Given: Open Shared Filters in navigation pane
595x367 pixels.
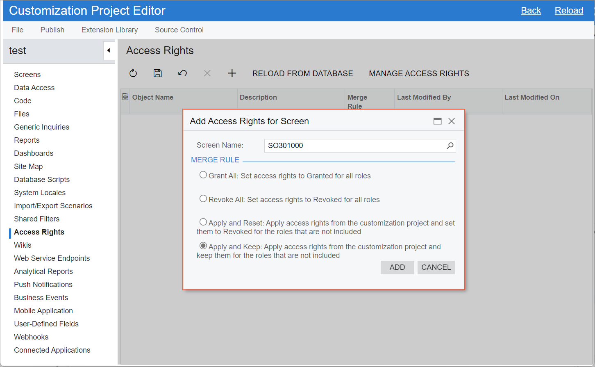Looking at the screenshot, I should tap(37, 219).
